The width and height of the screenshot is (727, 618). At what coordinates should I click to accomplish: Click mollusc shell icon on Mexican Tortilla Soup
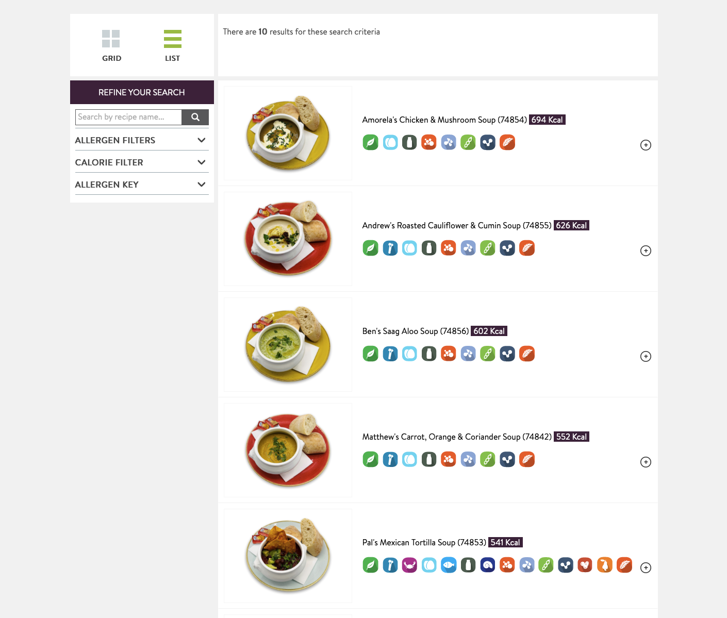click(x=488, y=565)
